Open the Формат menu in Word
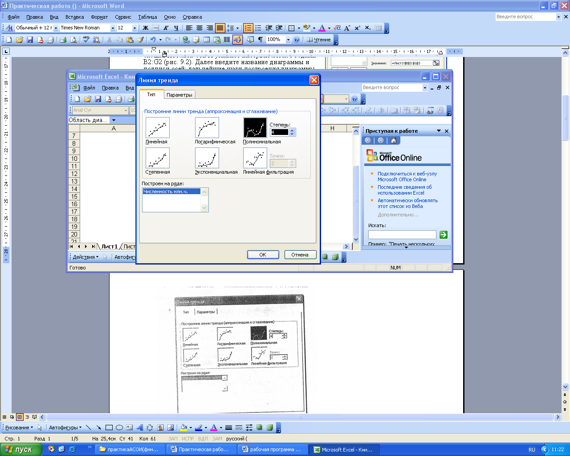Screen dimensions: 570x456 pos(99,17)
